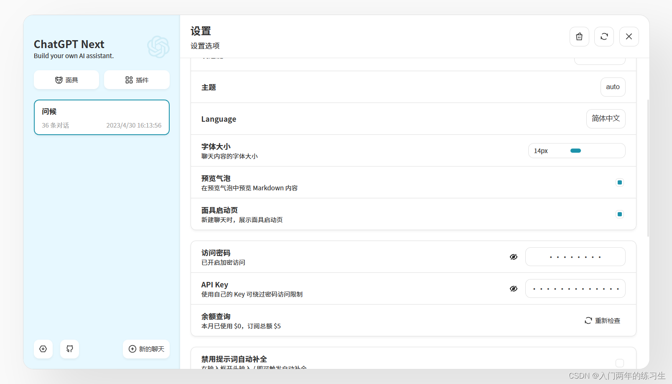The width and height of the screenshot is (672, 384).
Task: Show the 访问密码 via eye icon
Action: pos(514,257)
